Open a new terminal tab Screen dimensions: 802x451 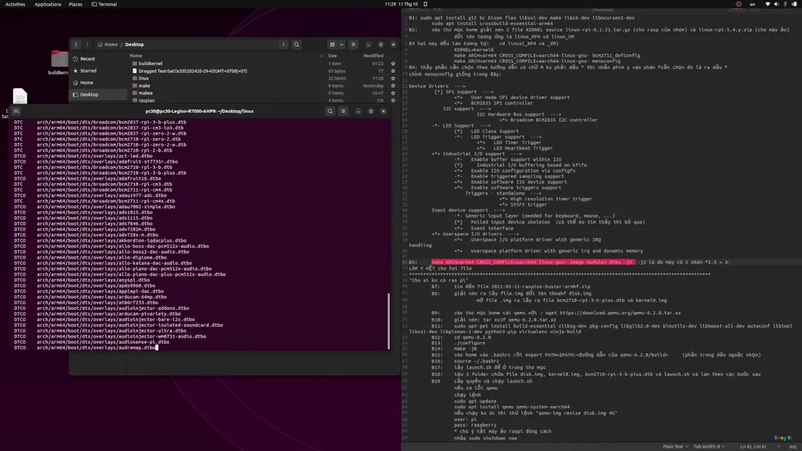[x=16, y=111]
